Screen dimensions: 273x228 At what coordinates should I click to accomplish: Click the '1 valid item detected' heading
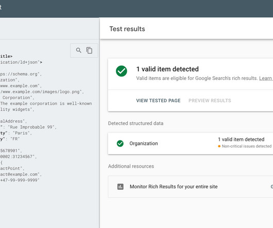[167, 69]
